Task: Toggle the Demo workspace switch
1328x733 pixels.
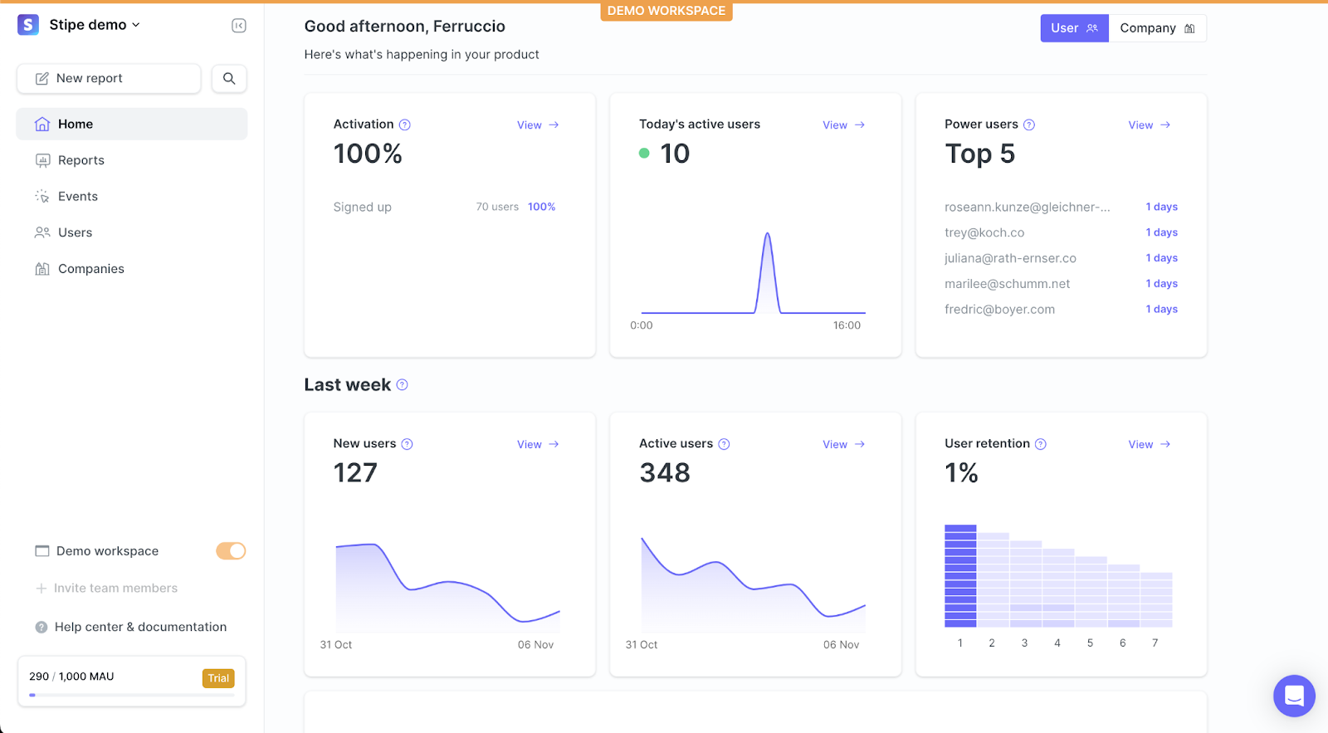Action: [x=231, y=551]
